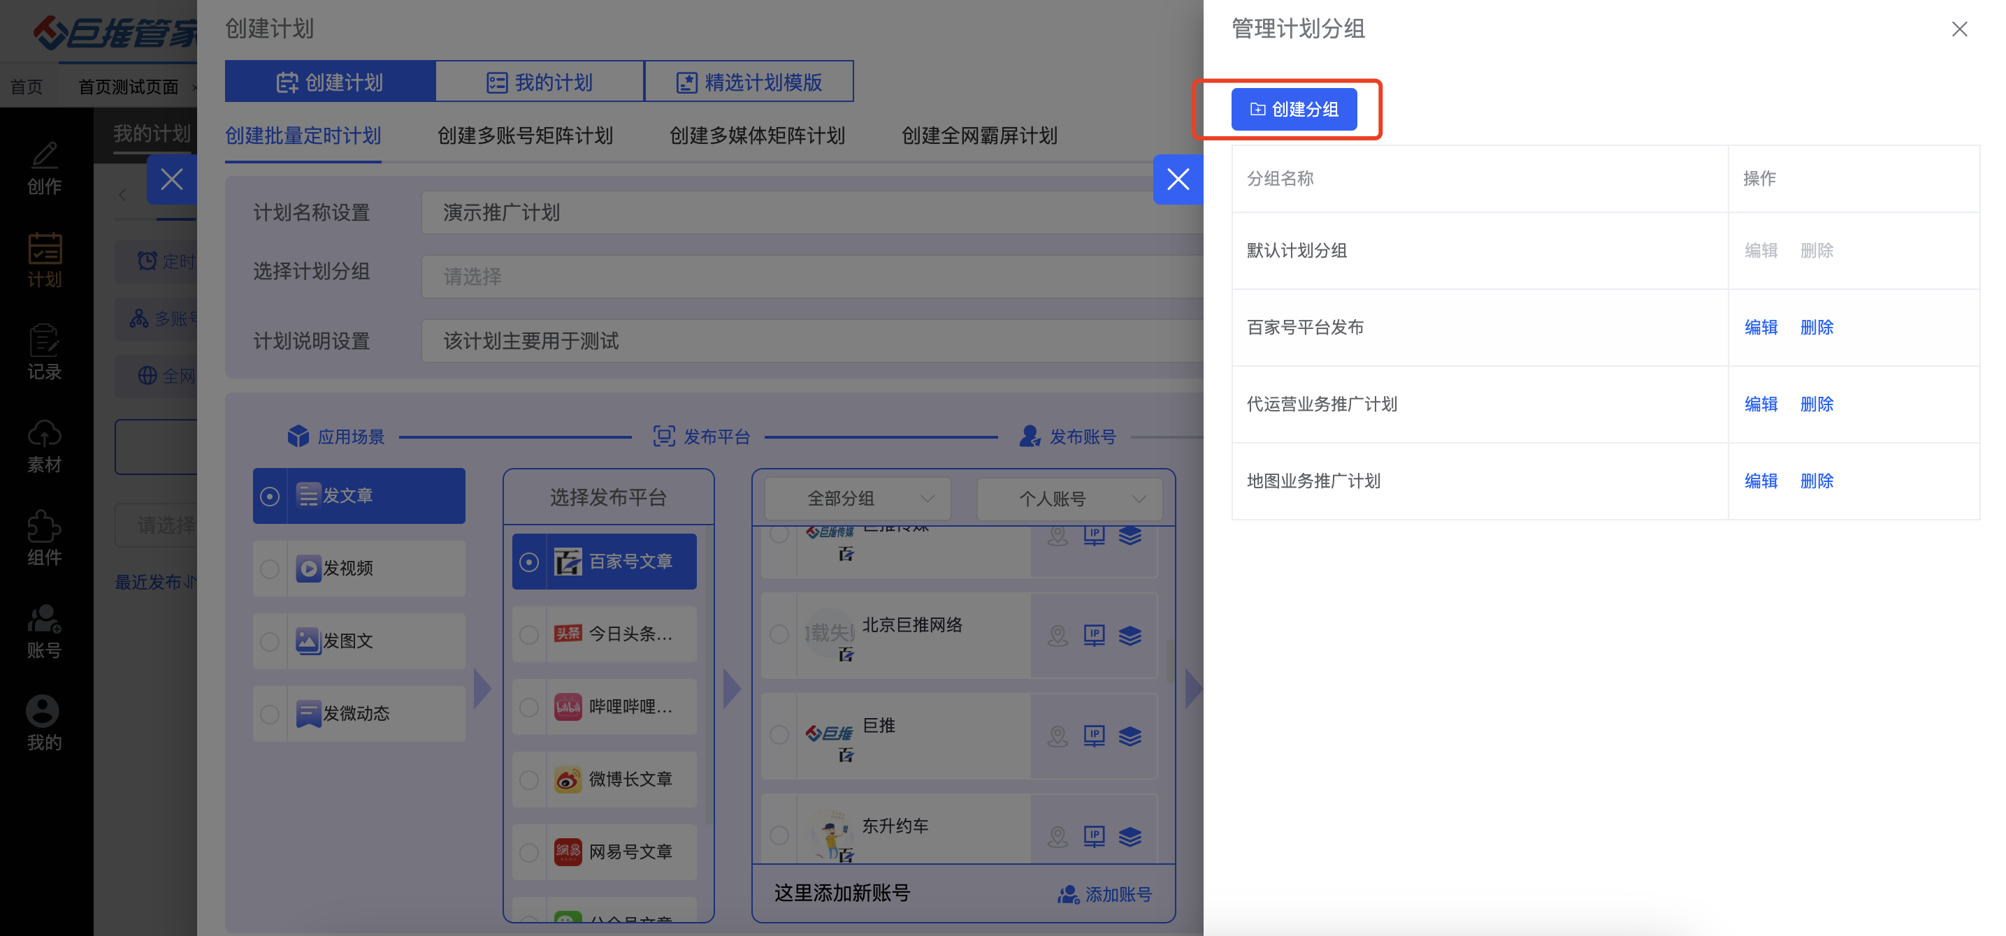Click the 添加账号 link
This screenshot has width=2006, height=936.
tap(1104, 894)
